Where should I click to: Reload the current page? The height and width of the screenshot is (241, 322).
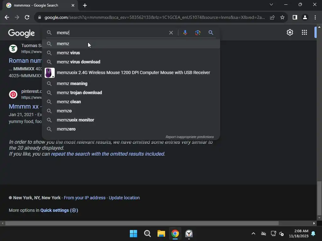(27, 18)
